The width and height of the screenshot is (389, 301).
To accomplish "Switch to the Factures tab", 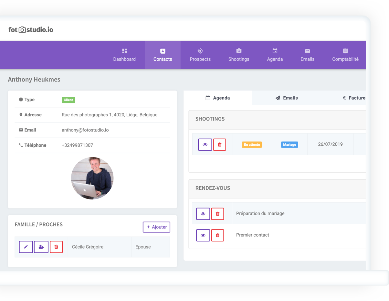I will pyautogui.click(x=354, y=98).
